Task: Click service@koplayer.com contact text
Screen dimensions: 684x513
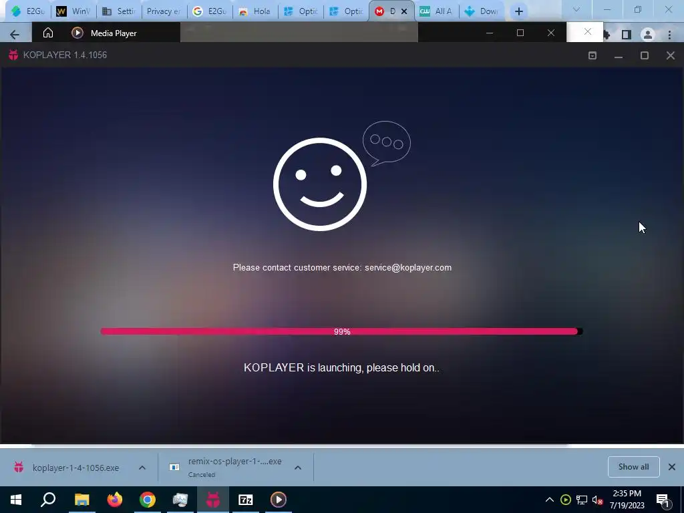Action: click(x=408, y=267)
